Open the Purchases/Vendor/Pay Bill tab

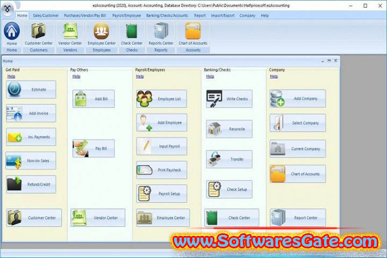(85, 16)
